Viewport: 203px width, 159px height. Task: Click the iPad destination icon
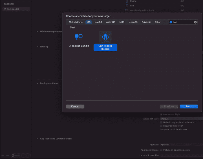127,6
